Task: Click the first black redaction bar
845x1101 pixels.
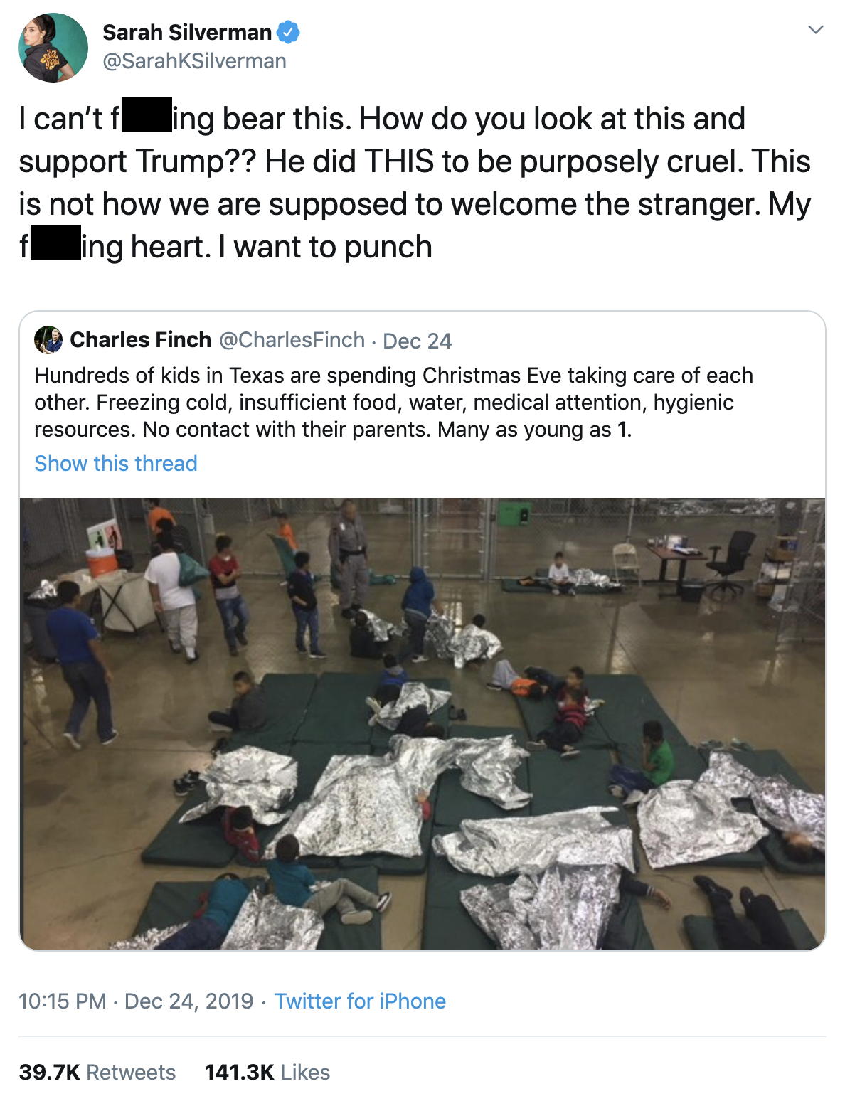Action: [x=147, y=115]
